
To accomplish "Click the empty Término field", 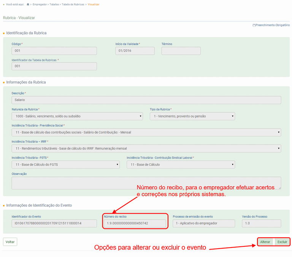I will click(x=181, y=51).
